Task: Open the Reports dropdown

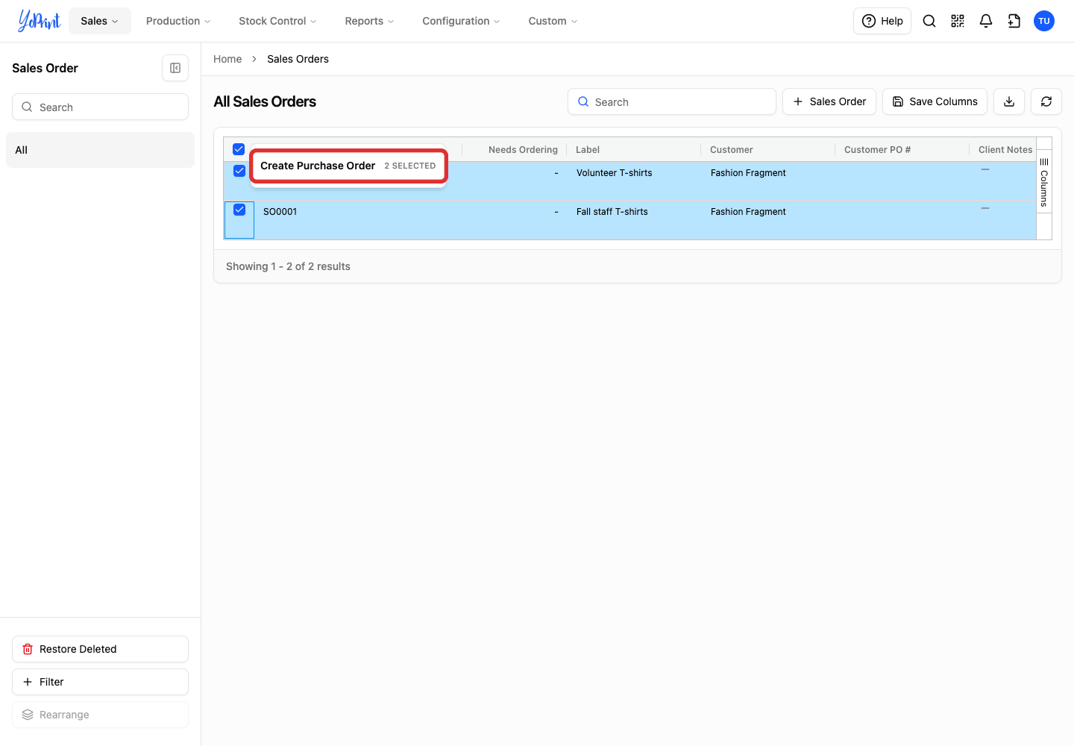Action: 369,21
